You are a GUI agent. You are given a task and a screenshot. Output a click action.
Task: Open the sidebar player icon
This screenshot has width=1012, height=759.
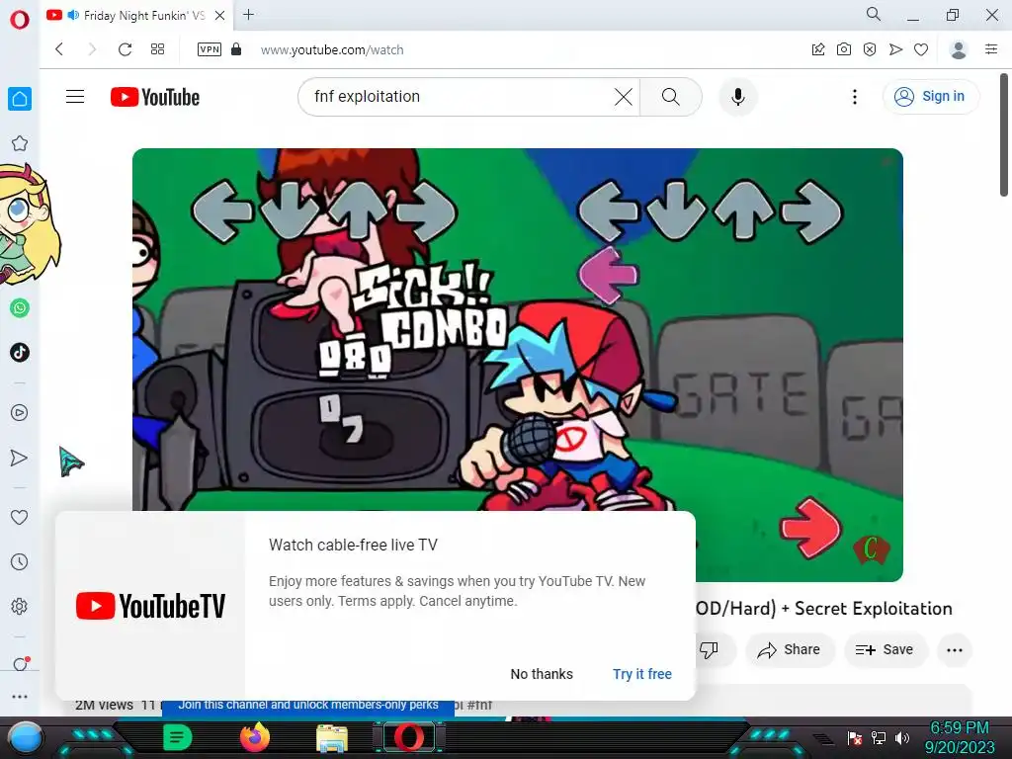20,412
